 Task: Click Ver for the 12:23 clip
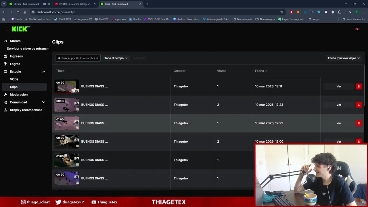pyautogui.click(x=339, y=105)
